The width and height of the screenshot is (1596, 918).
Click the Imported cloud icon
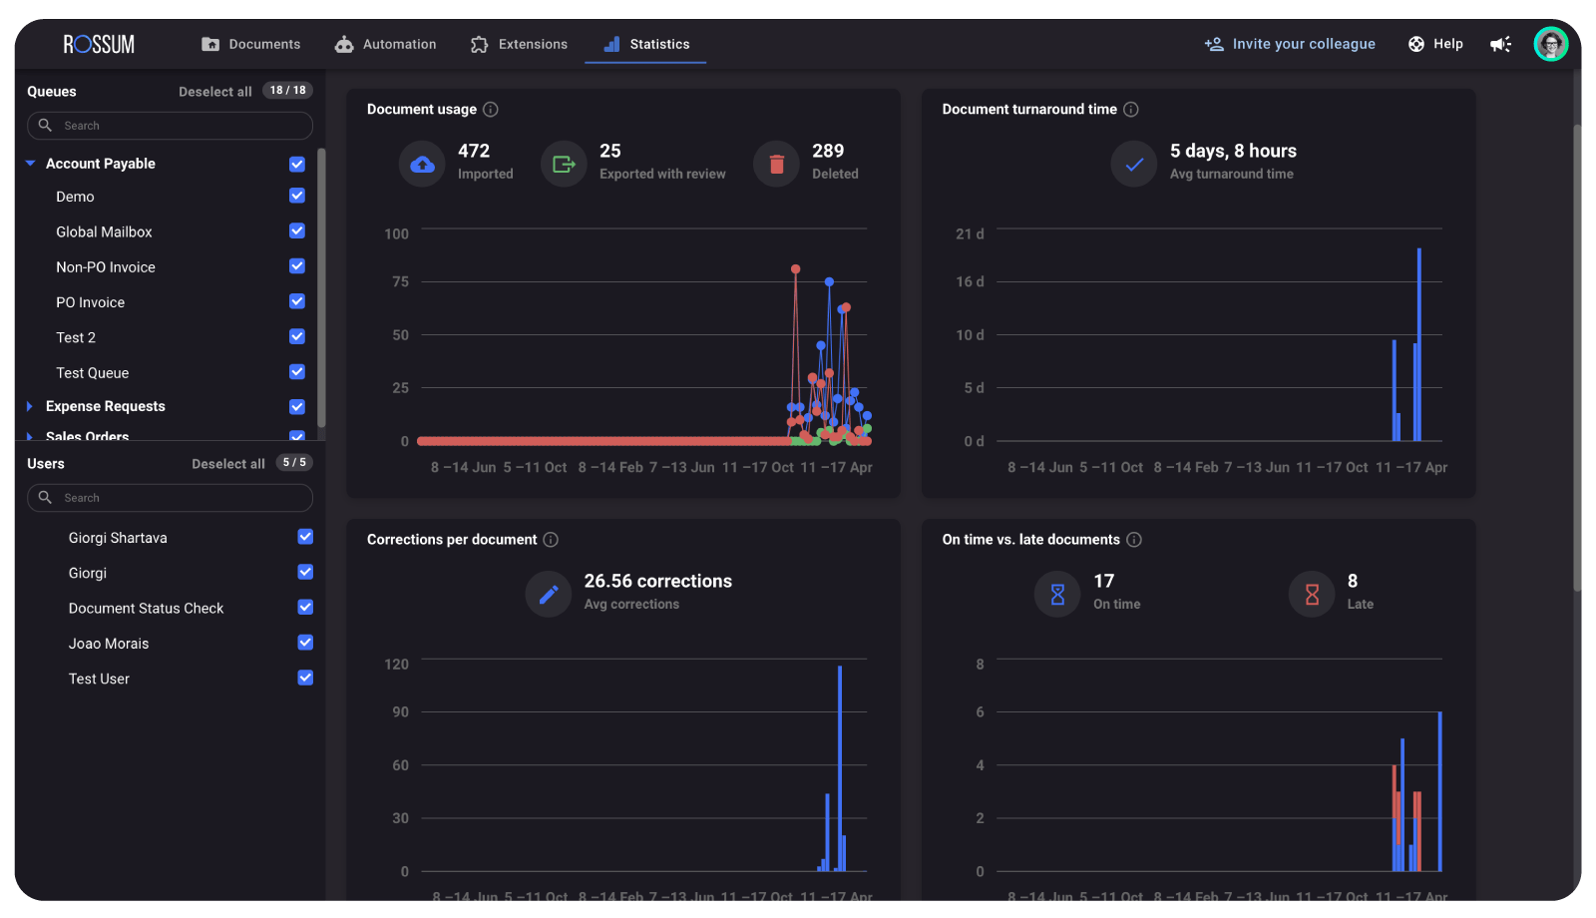click(x=422, y=163)
